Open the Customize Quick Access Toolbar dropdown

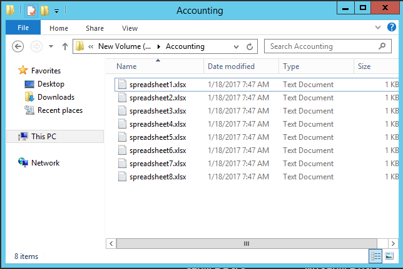[x=56, y=11]
